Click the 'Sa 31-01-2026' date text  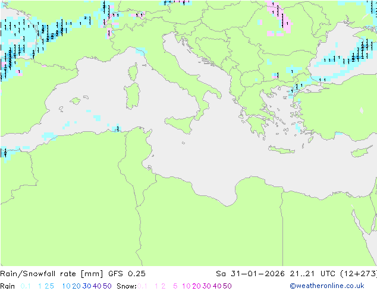(250, 274)
